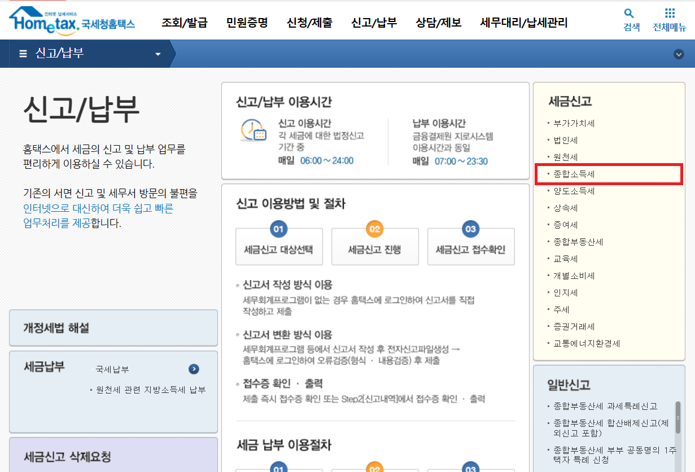Viewport: 695px width, 472px height.
Task: Click 원천세 관련 지방소득세 납부
Action: [151, 390]
